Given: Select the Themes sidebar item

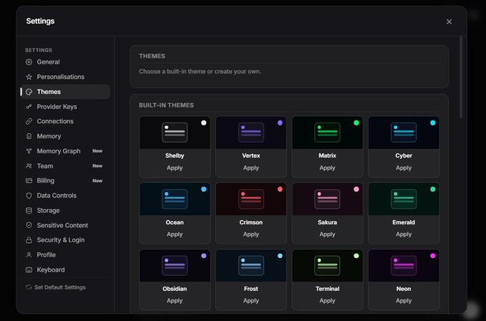Looking at the screenshot, I should pos(65,92).
